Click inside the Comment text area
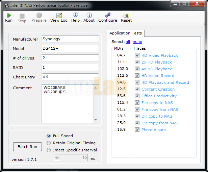This screenshot has width=208, height=172. 68,104
